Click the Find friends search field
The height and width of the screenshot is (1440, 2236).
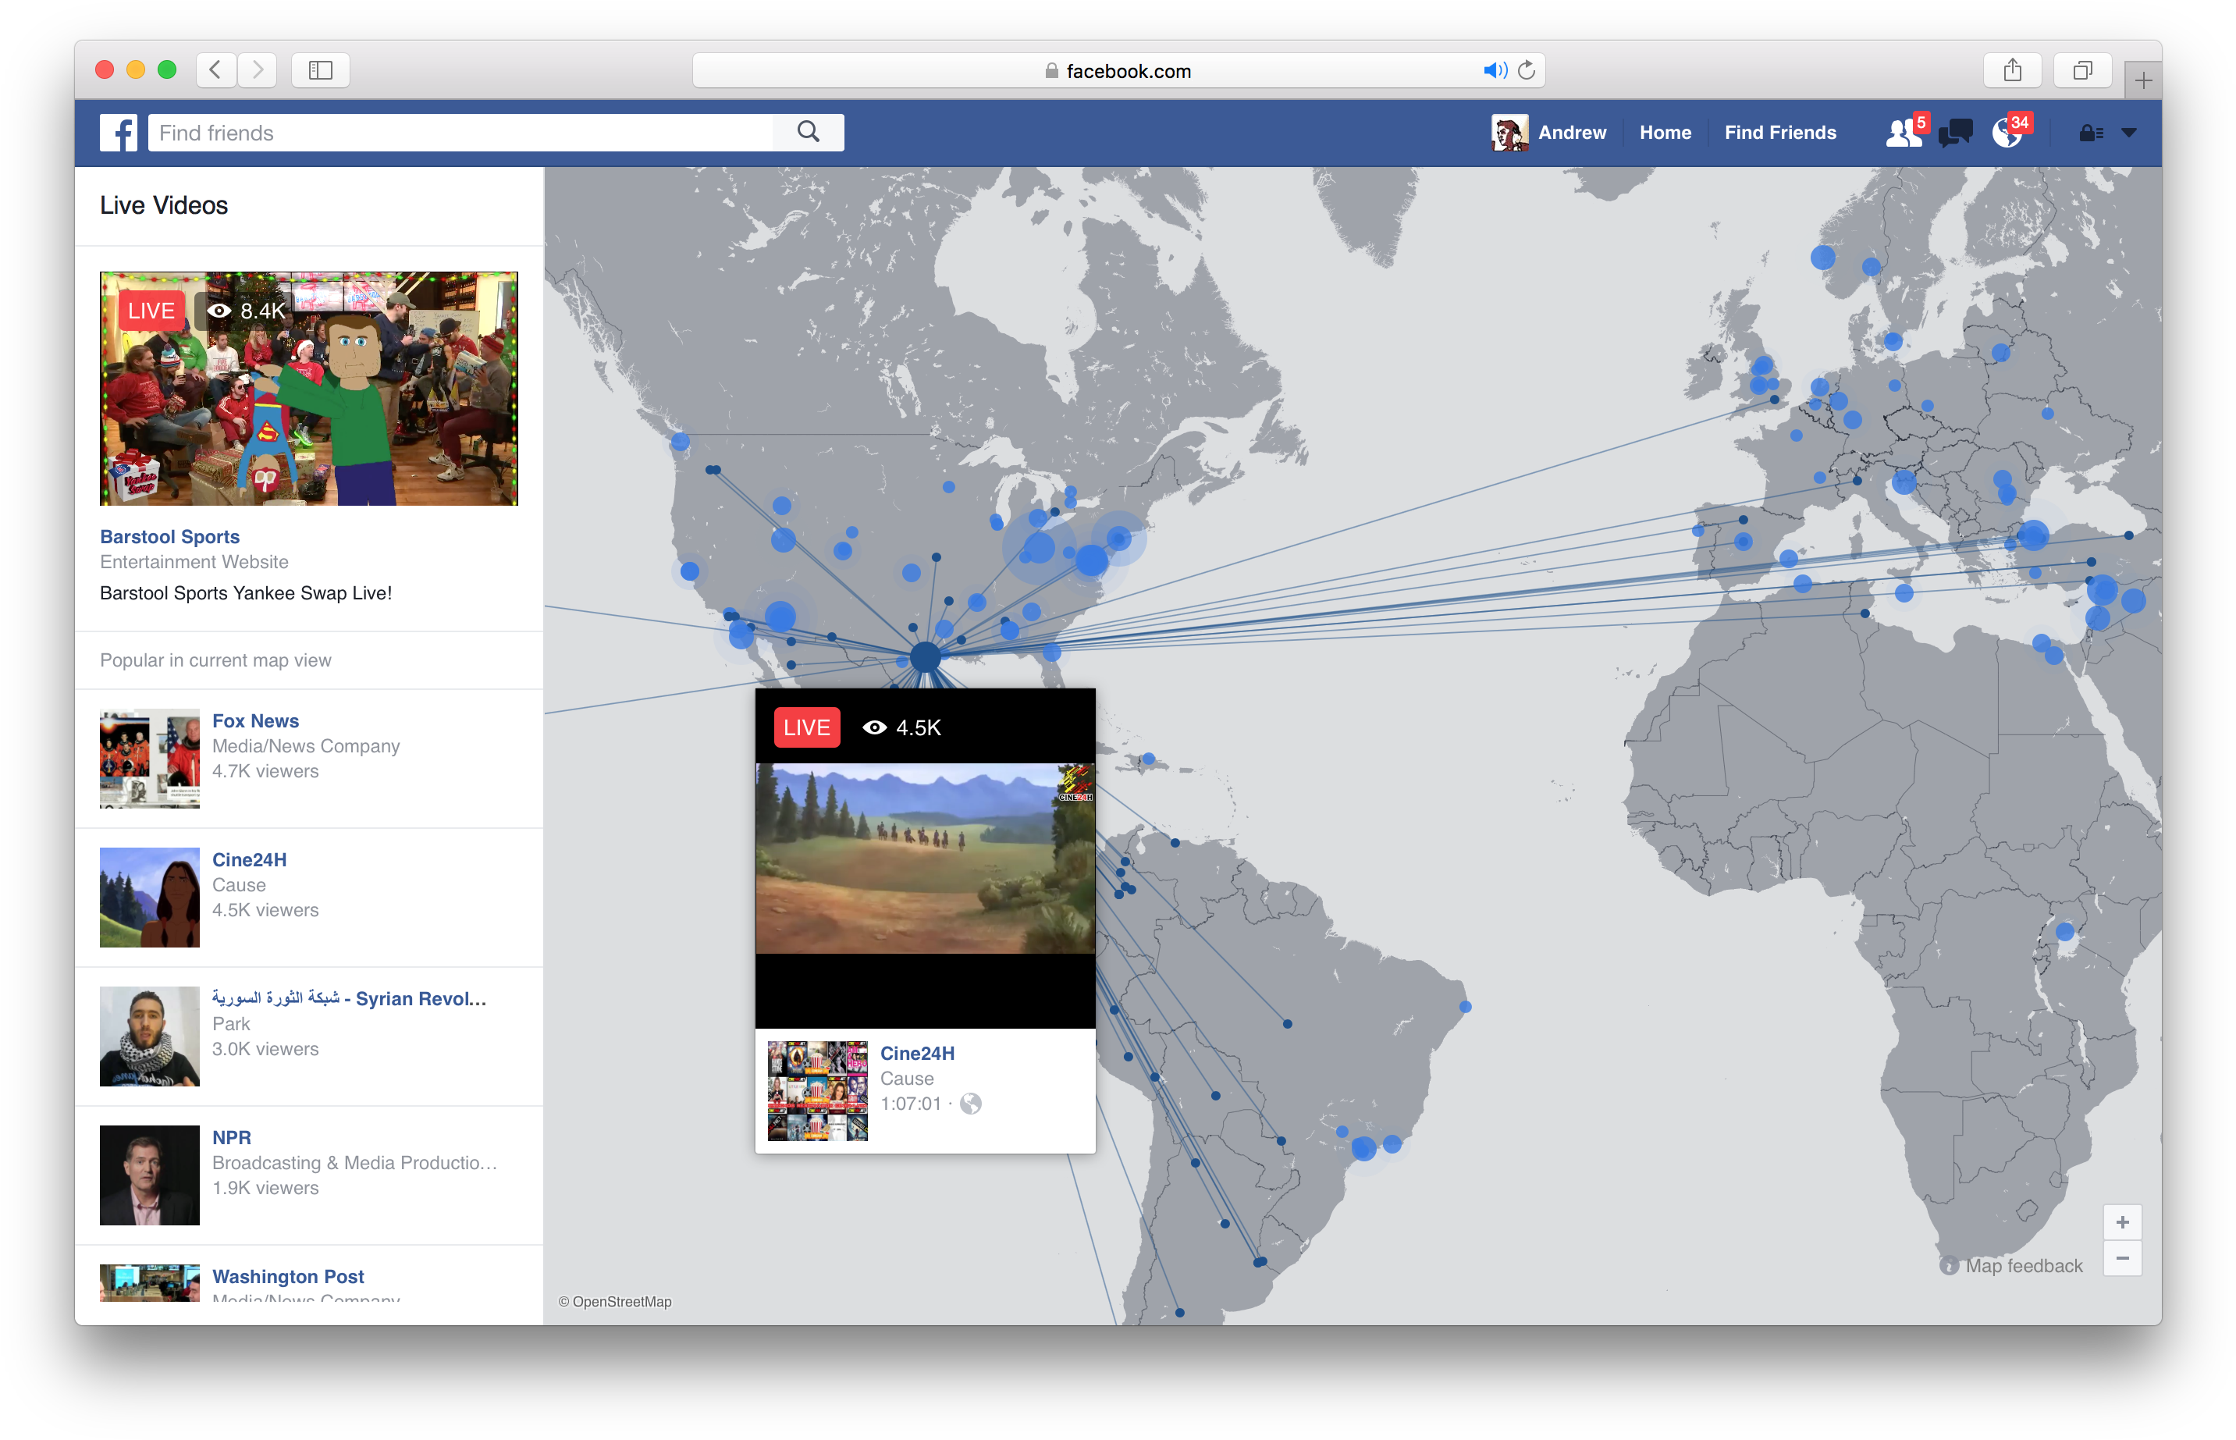pos(460,133)
